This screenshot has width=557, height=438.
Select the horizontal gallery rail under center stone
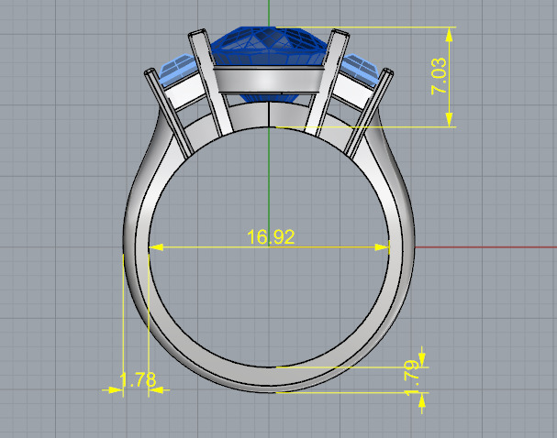[269, 80]
